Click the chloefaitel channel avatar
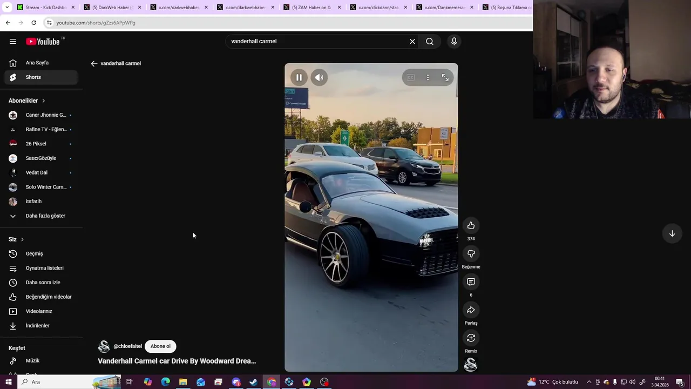 click(104, 346)
